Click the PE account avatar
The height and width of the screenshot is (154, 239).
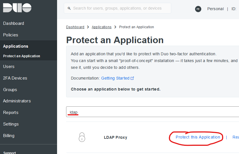pyautogui.click(x=198, y=9)
